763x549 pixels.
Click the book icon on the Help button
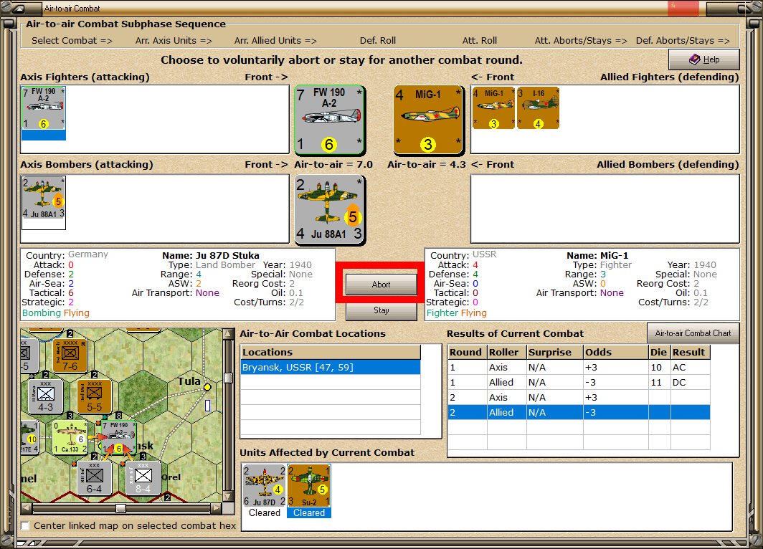coord(694,59)
